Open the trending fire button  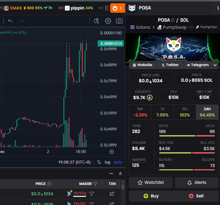[117, 8]
